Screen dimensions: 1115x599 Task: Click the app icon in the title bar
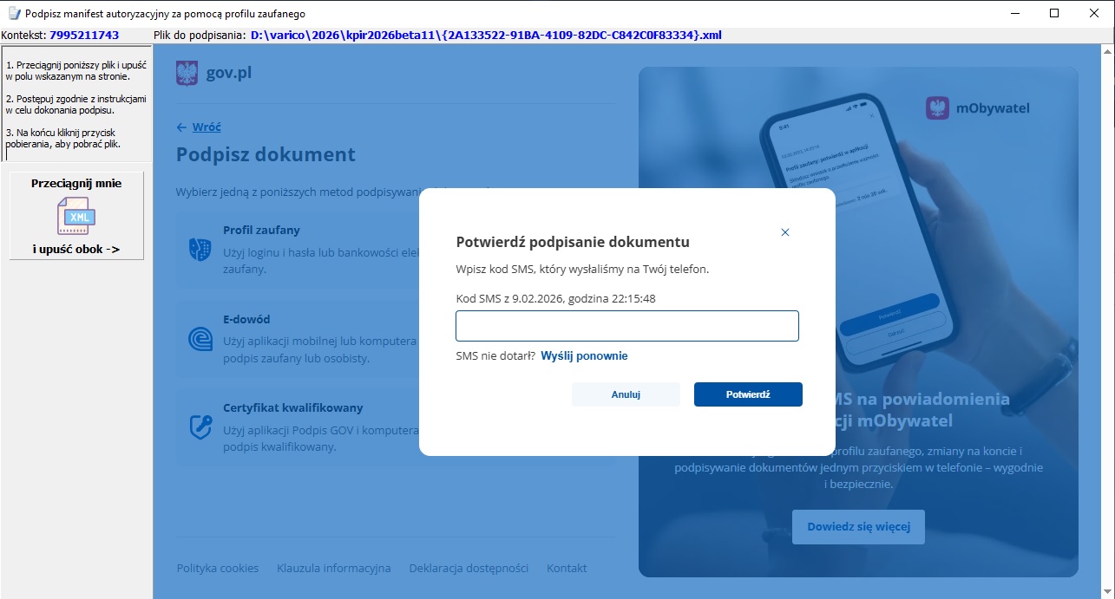tap(14, 14)
